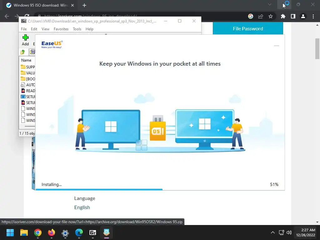Select the AUTO file in 7-Zip list

28,85
